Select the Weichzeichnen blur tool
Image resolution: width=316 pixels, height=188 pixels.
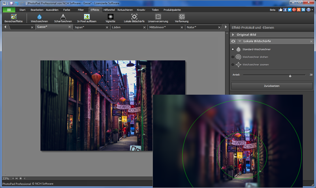click(39, 18)
